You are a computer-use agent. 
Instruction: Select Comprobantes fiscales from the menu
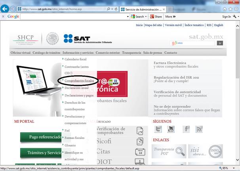[79, 80]
